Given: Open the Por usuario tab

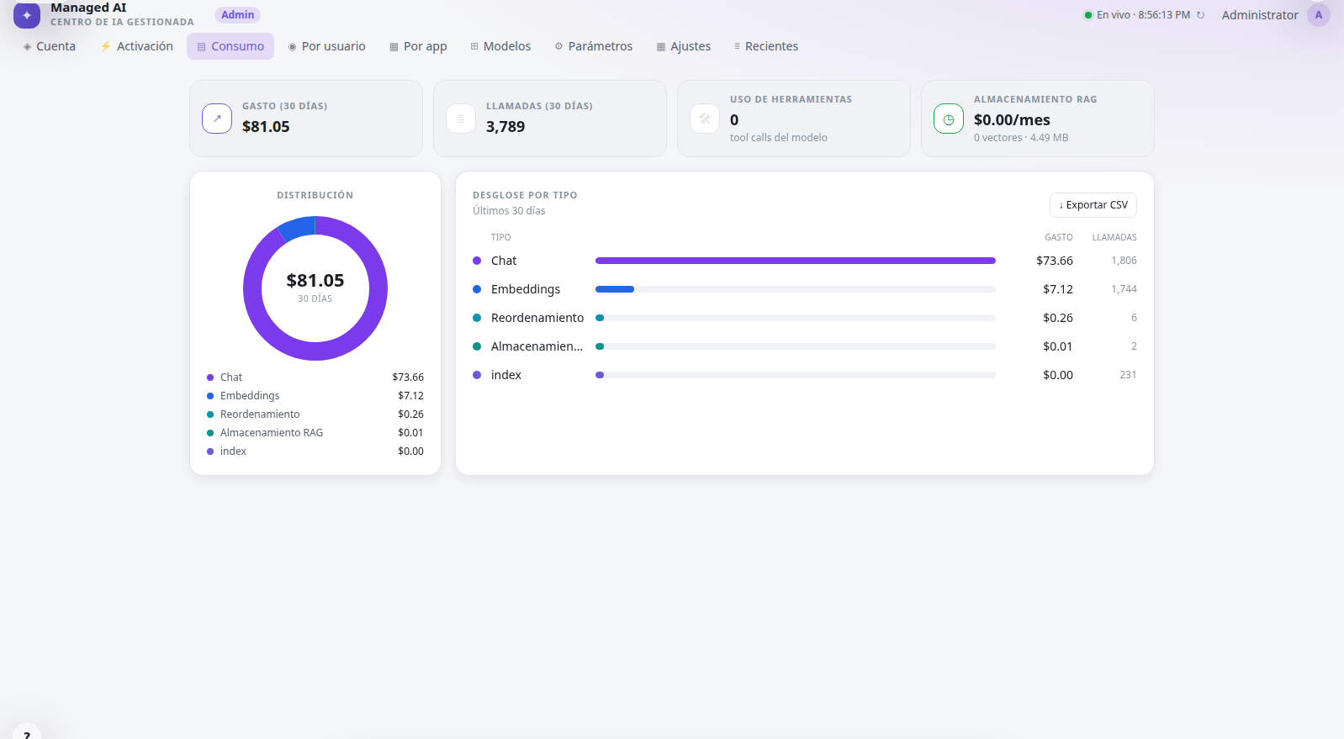Looking at the screenshot, I should point(326,46).
